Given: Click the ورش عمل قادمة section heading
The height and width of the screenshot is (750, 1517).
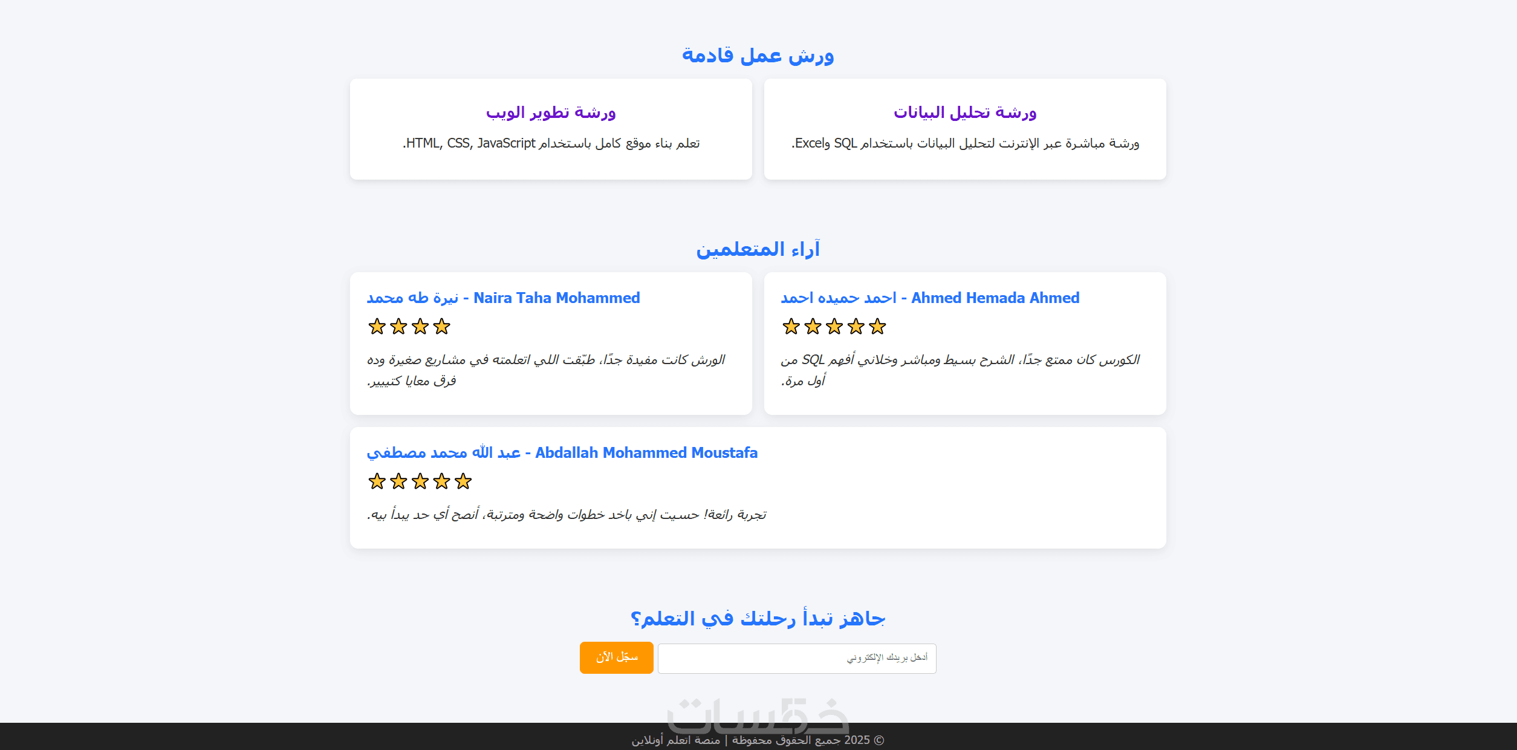Looking at the screenshot, I should [x=758, y=56].
